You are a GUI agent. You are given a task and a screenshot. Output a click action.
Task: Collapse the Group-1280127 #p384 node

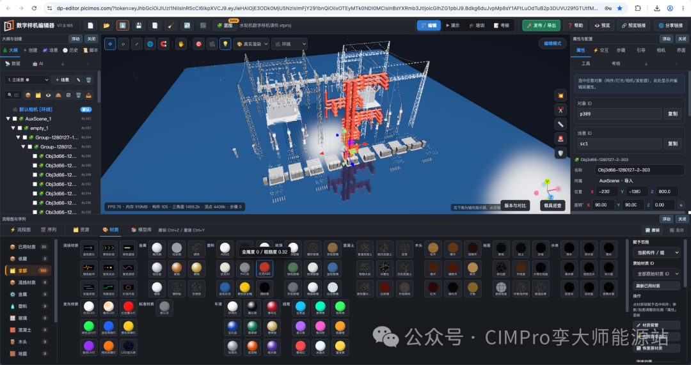(x=18, y=137)
